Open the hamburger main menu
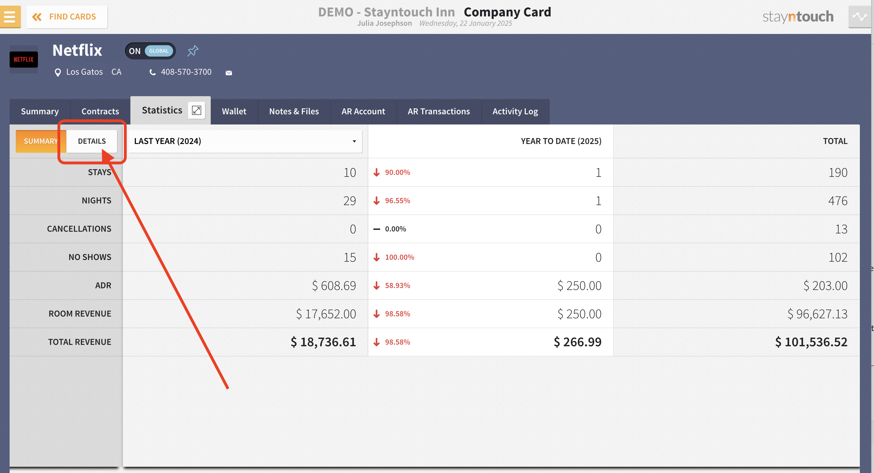874x473 pixels. tap(10, 17)
